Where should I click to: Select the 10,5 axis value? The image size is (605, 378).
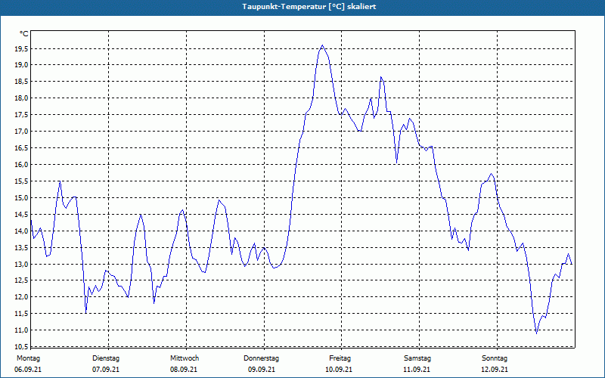click(x=22, y=346)
